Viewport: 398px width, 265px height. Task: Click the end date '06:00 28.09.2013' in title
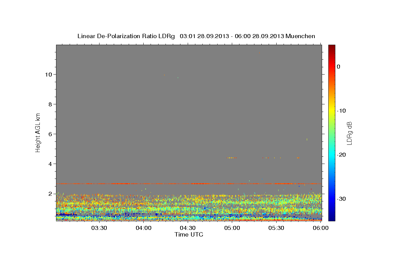(259, 36)
